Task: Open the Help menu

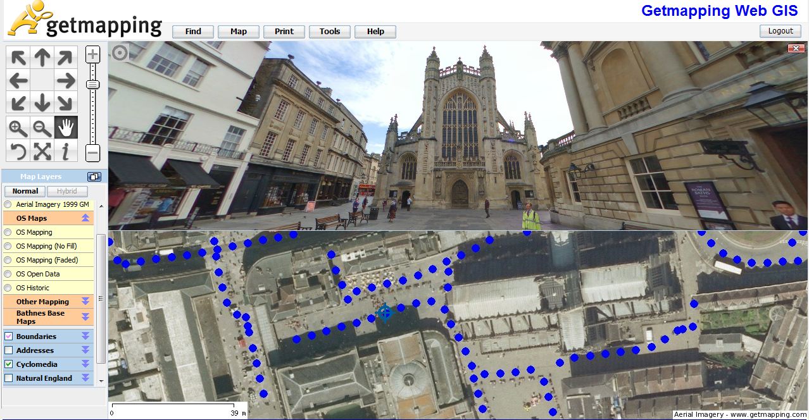Action: [x=375, y=32]
